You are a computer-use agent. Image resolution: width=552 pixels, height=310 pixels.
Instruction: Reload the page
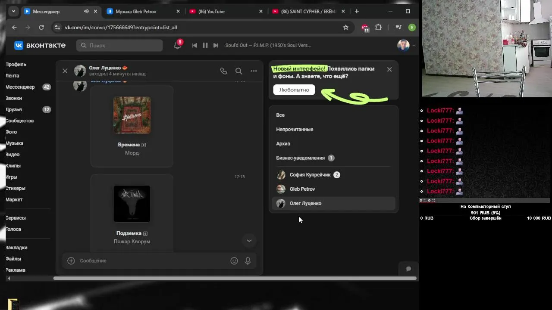[41, 27]
